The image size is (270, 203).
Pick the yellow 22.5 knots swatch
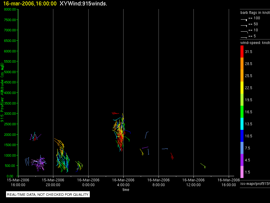[x=242, y=88]
